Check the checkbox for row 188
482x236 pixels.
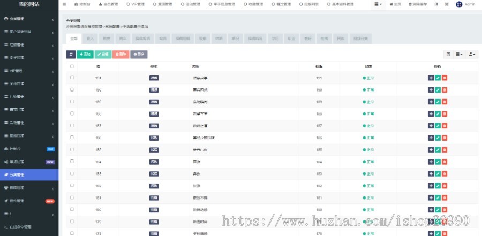click(x=72, y=113)
